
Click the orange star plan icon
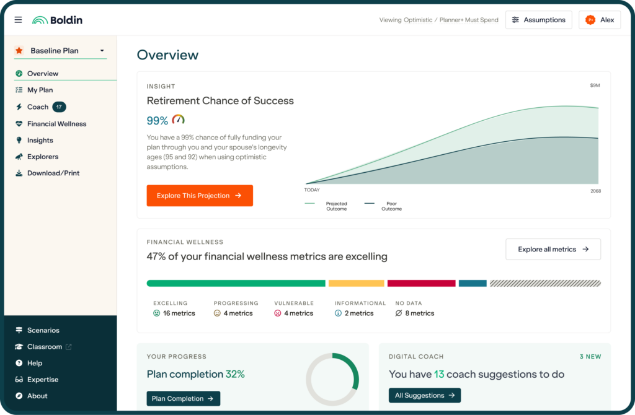pyautogui.click(x=19, y=50)
